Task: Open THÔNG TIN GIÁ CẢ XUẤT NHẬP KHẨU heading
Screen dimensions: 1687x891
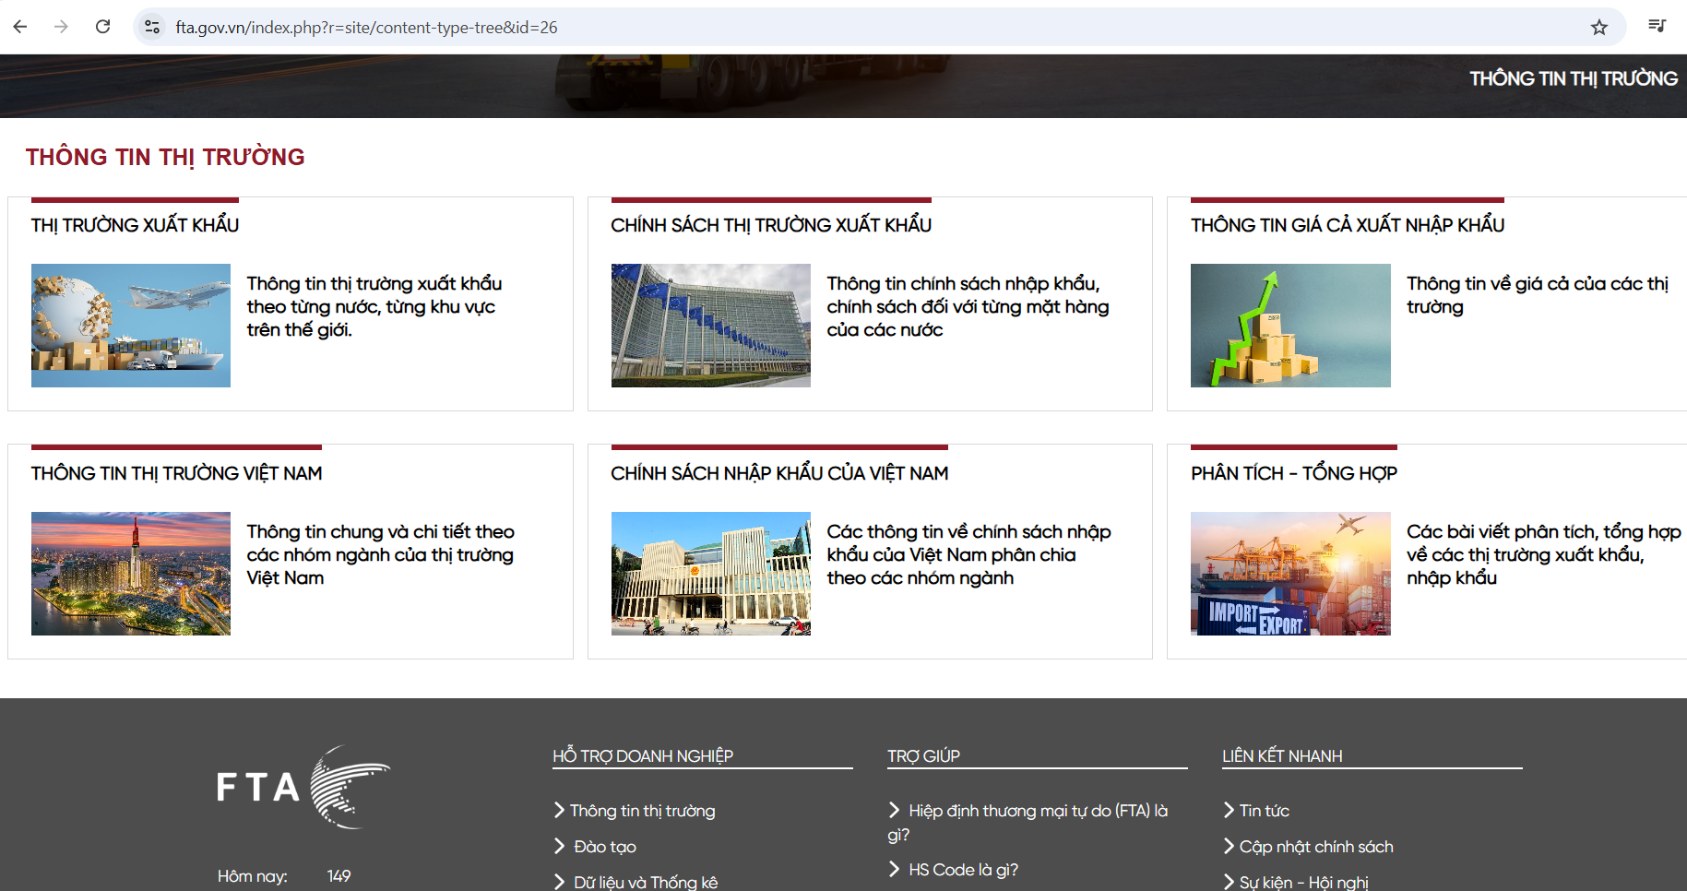Action: tap(1348, 225)
